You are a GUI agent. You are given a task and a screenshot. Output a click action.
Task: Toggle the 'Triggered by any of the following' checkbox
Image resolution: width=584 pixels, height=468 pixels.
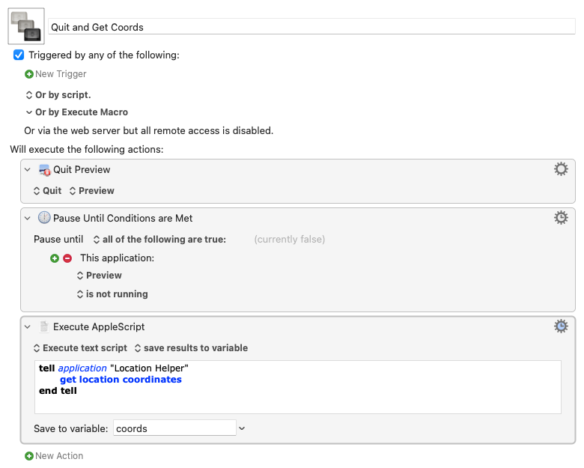click(19, 55)
